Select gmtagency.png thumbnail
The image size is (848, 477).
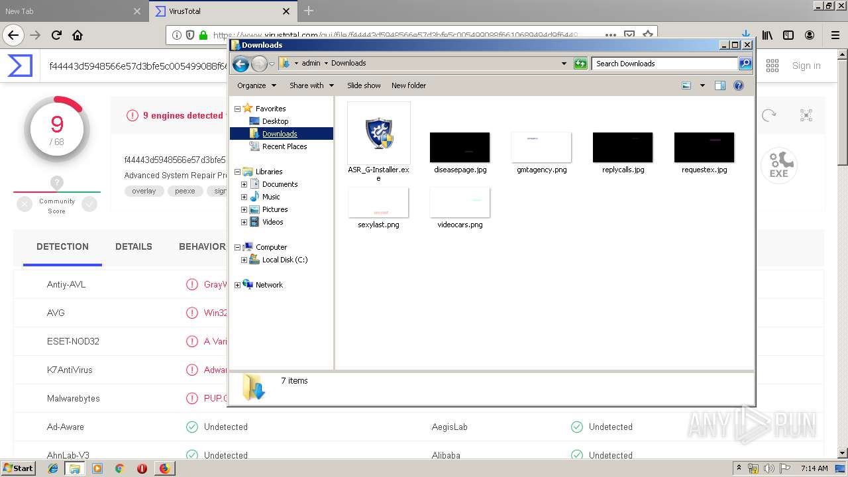tap(541, 147)
